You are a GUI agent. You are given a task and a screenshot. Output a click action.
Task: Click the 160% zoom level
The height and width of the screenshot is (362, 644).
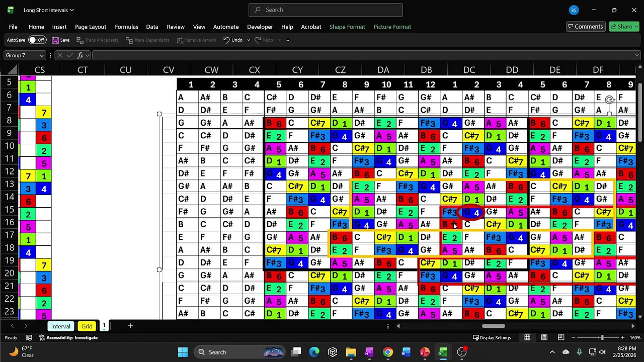pos(635,338)
